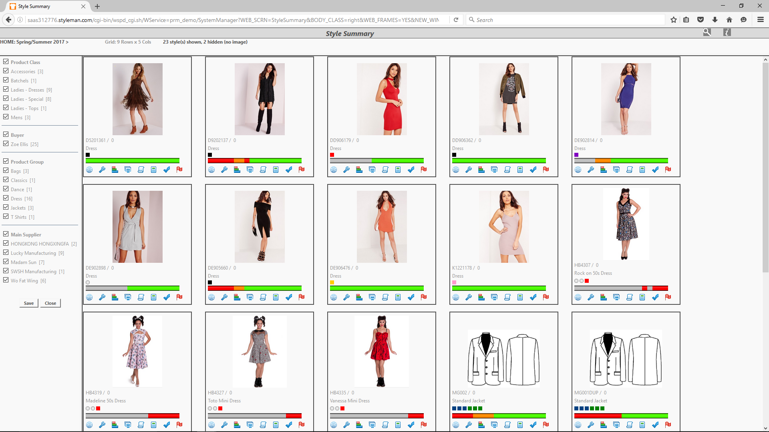Click the wrench edit icon on style DD906179
The height and width of the screenshot is (432, 769).
[346, 169]
